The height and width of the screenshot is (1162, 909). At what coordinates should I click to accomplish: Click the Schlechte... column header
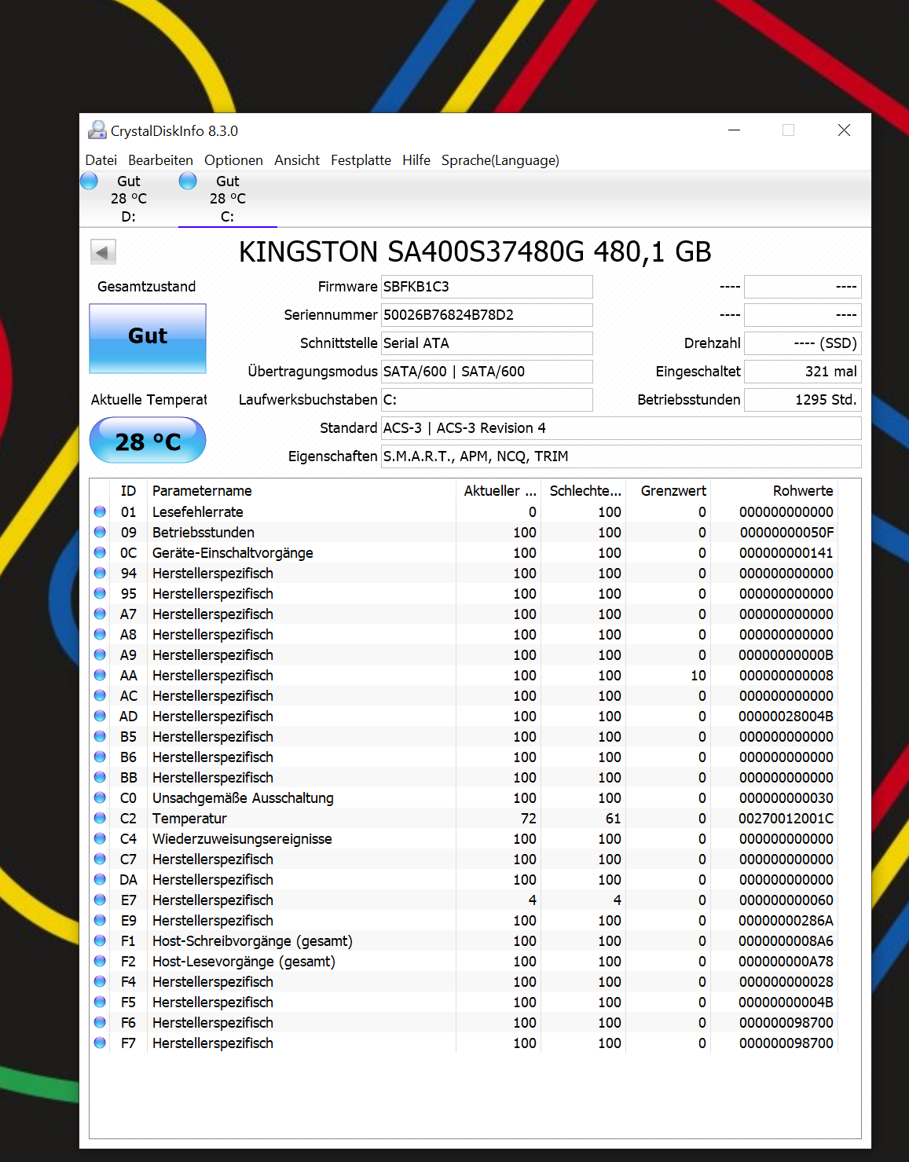coord(584,491)
